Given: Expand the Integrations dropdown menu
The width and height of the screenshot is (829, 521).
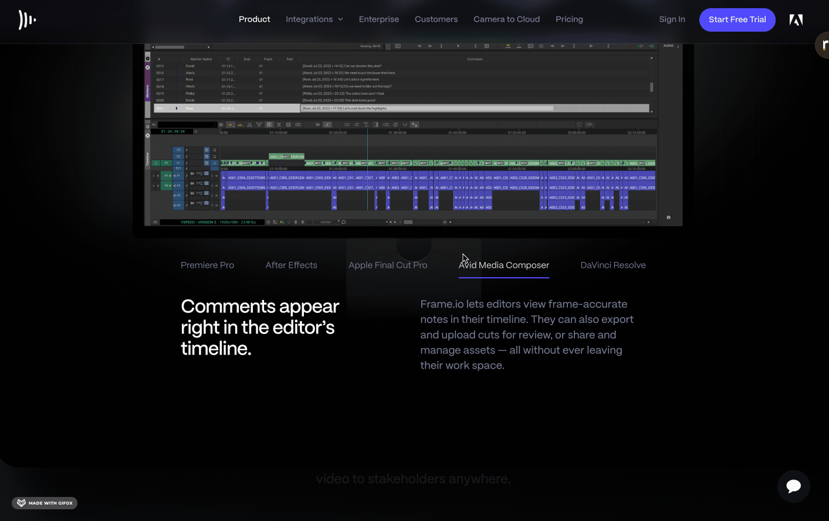Looking at the screenshot, I should click(314, 19).
